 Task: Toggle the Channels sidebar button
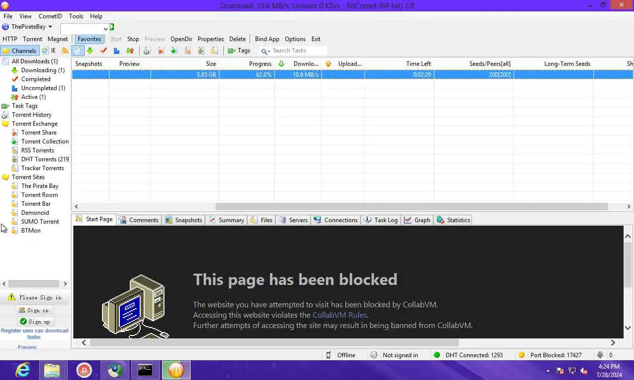[x=20, y=50]
